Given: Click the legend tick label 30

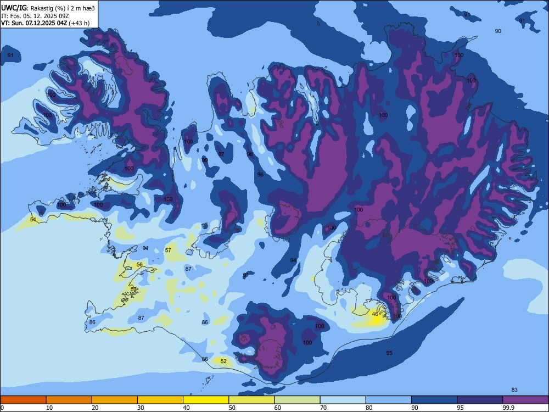Looking at the screenshot, I should click(141, 408).
